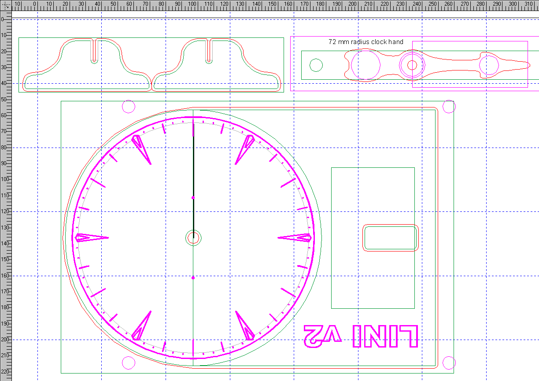Click the ruler origin icon in the corner
539x381 pixels.
(5, 5)
